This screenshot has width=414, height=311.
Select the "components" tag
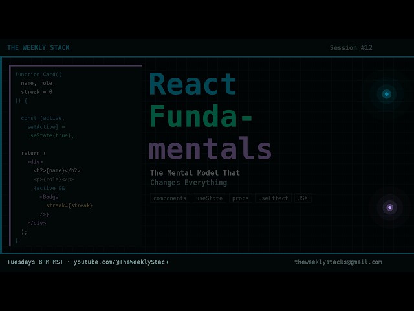pyautogui.click(x=169, y=198)
